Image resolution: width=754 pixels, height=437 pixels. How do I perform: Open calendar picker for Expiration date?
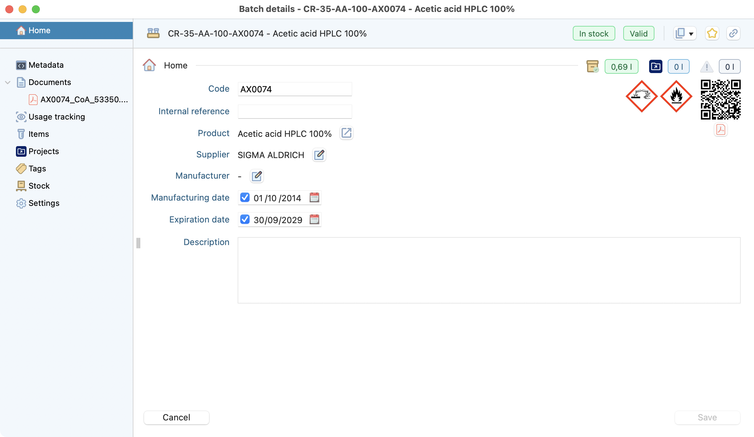(314, 219)
